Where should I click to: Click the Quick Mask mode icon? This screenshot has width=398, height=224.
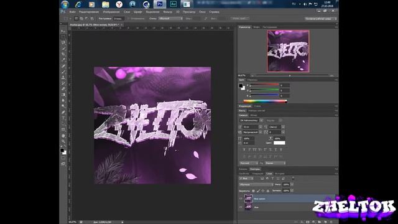[x=63, y=158]
